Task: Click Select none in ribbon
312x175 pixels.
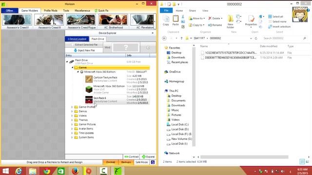Action: click(277, 21)
